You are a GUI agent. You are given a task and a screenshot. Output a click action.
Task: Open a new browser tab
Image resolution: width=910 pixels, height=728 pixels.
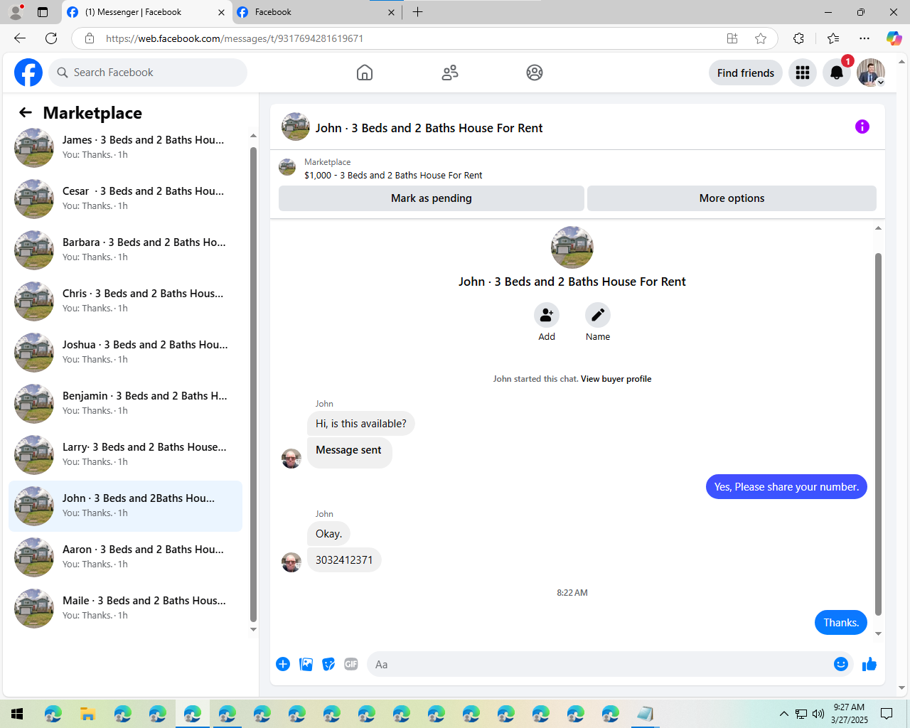click(x=417, y=12)
